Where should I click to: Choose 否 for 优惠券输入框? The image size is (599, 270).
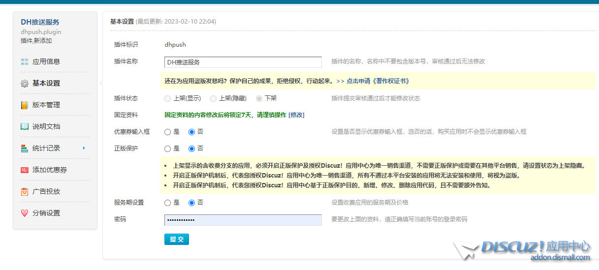pyautogui.click(x=191, y=132)
